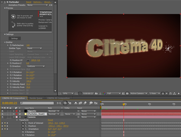Open comp flowchart view icon
This screenshot has width=181, height=137.
click(174, 94)
